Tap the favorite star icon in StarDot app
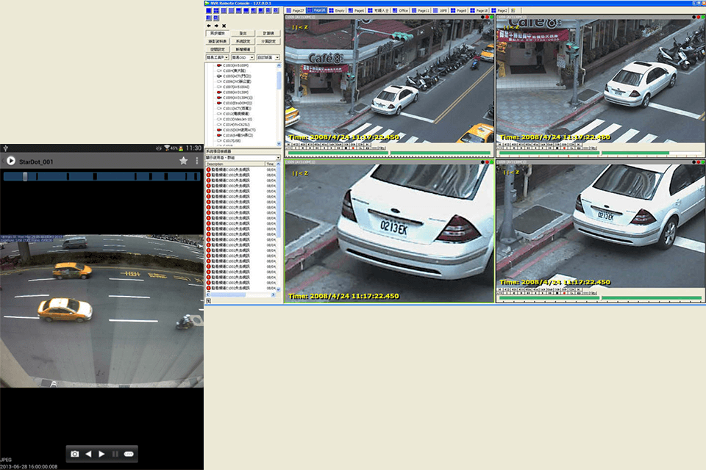Image resolution: width=706 pixels, height=470 pixels. tap(183, 161)
